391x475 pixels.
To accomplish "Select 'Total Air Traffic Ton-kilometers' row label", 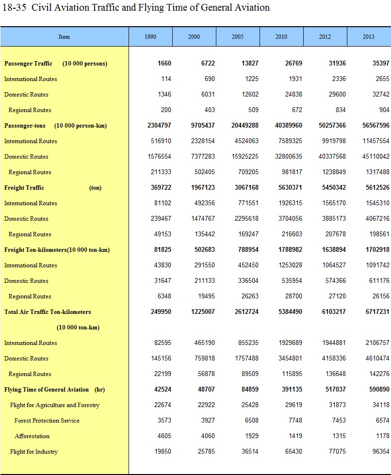I will point(48,312).
